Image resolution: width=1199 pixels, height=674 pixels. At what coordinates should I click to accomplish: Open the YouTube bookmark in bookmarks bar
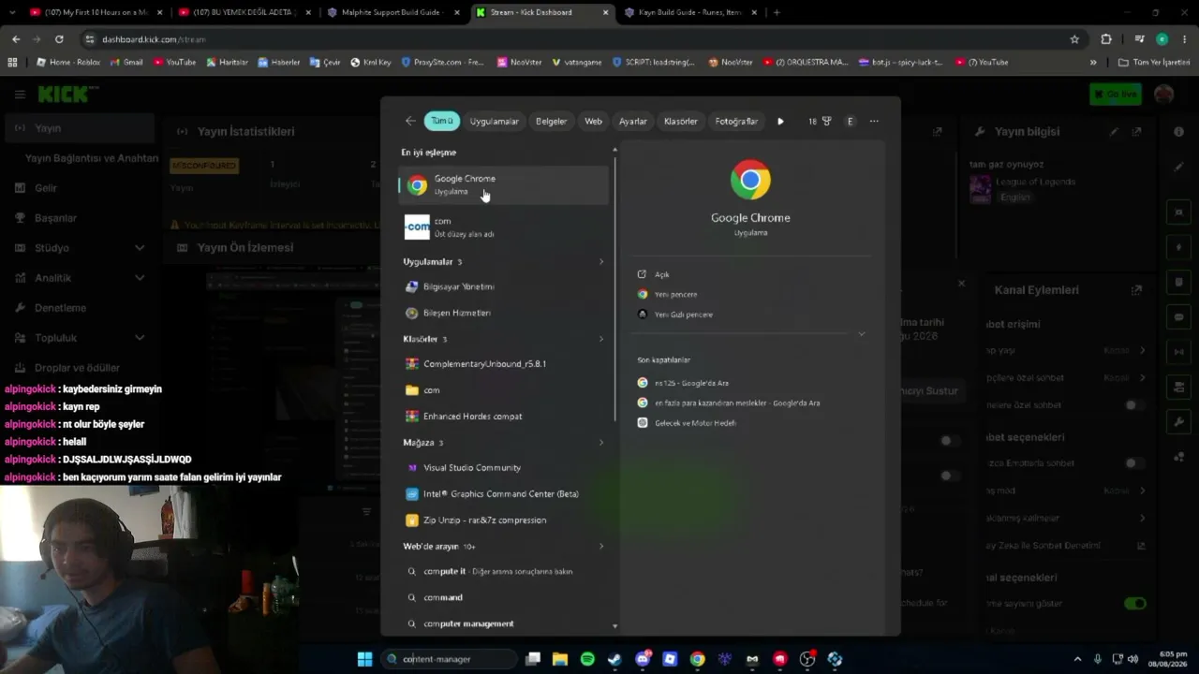coord(174,62)
